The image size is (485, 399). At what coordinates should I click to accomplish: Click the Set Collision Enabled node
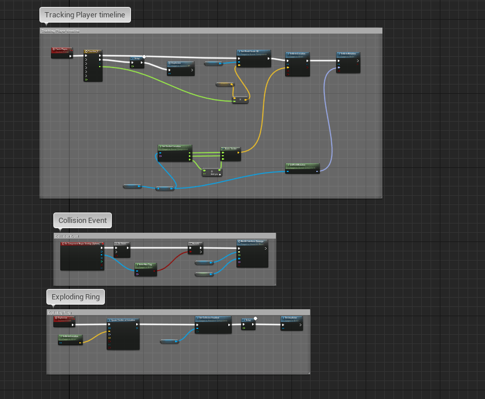(x=213, y=319)
